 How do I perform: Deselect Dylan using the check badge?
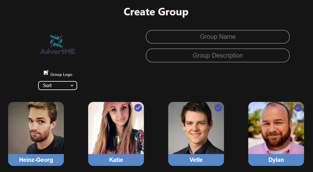[298, 108]
